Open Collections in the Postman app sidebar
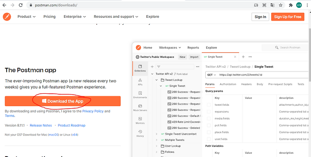 click(140, 68)
